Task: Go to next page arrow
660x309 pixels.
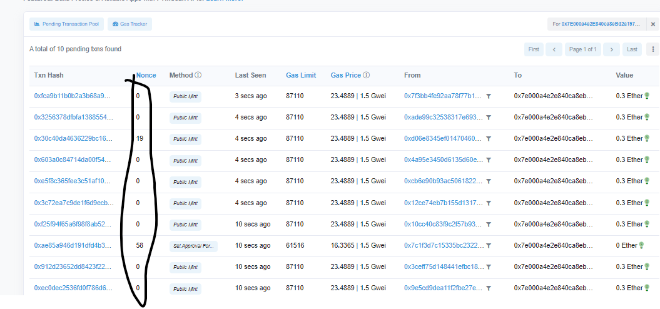Action: point(612,49)
